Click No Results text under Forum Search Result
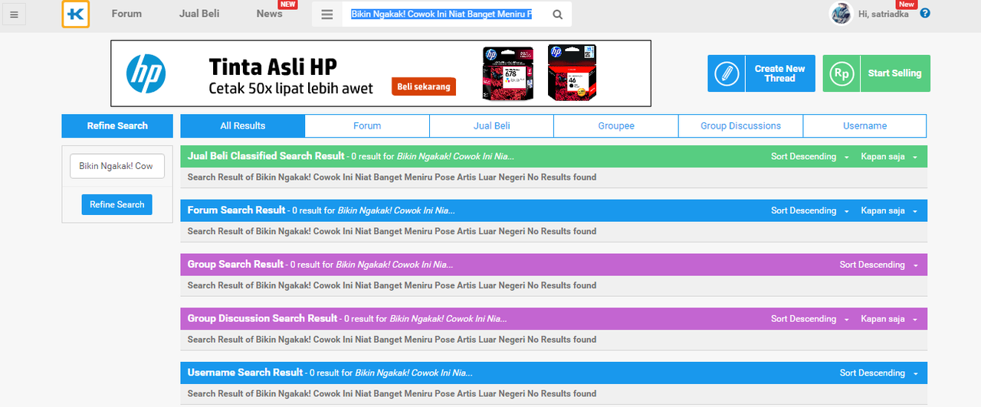Viewport: 981px width, 407px height. point(392,231)
